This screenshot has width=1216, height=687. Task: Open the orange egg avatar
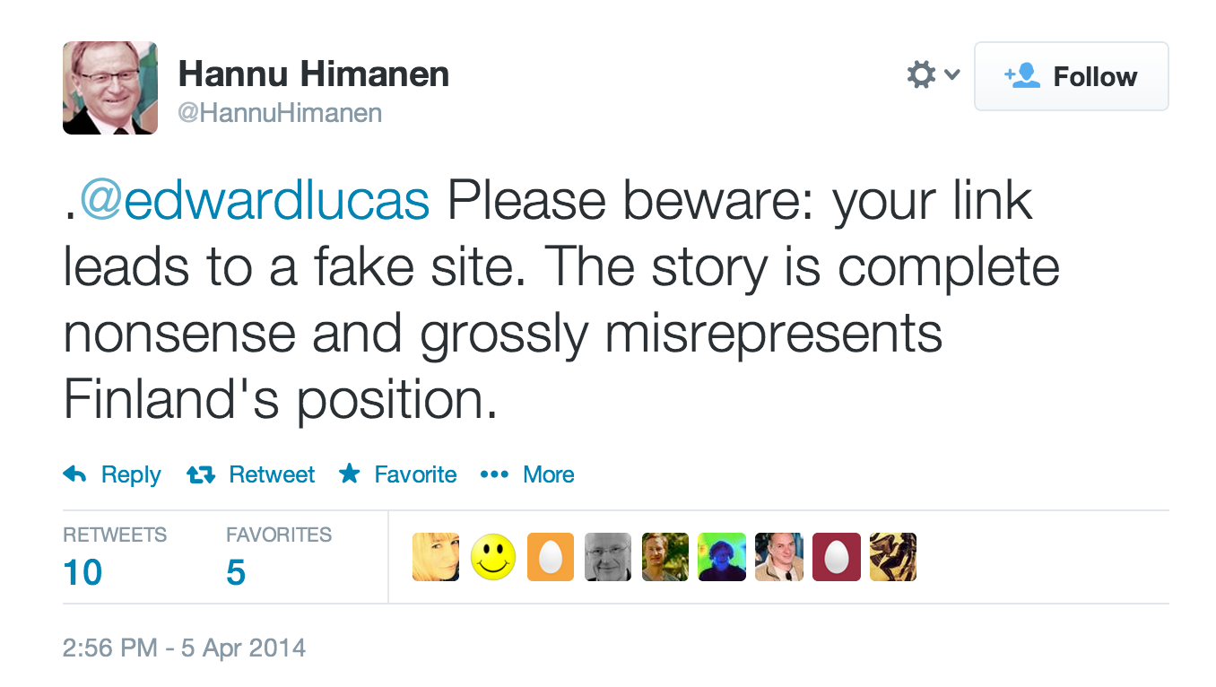[x=551, y=557]
